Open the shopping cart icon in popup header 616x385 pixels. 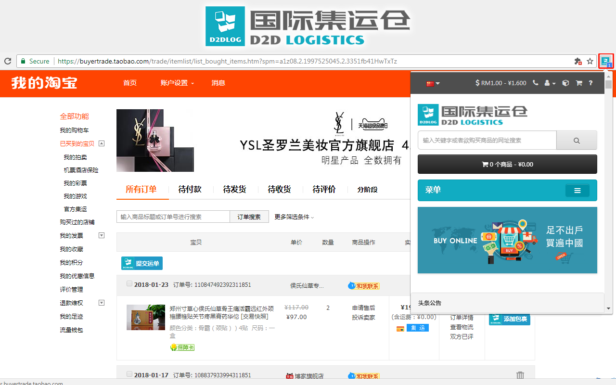pos(579,83)
